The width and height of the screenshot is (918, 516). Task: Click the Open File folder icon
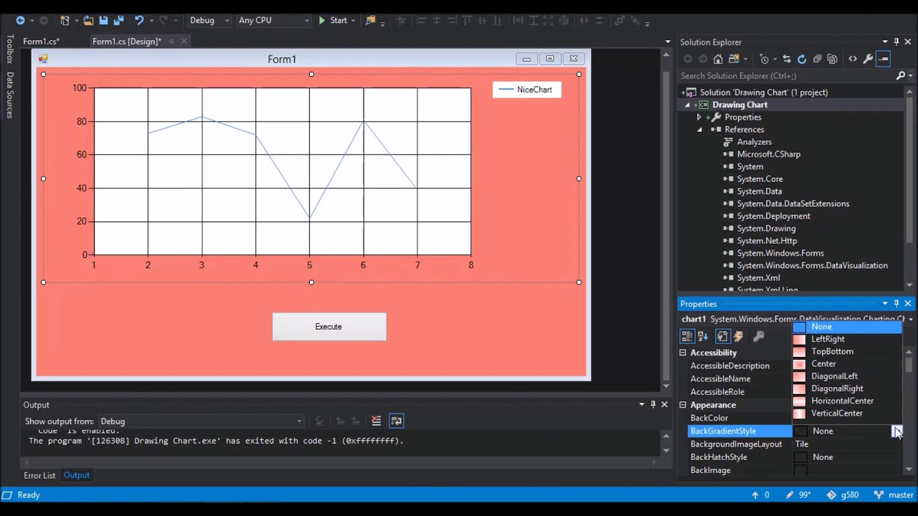88,20
